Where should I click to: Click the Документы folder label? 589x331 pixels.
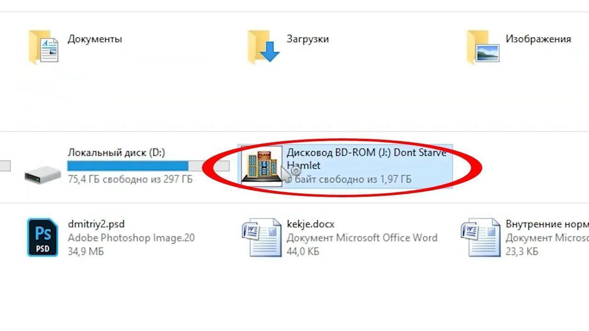click(95, 39)
